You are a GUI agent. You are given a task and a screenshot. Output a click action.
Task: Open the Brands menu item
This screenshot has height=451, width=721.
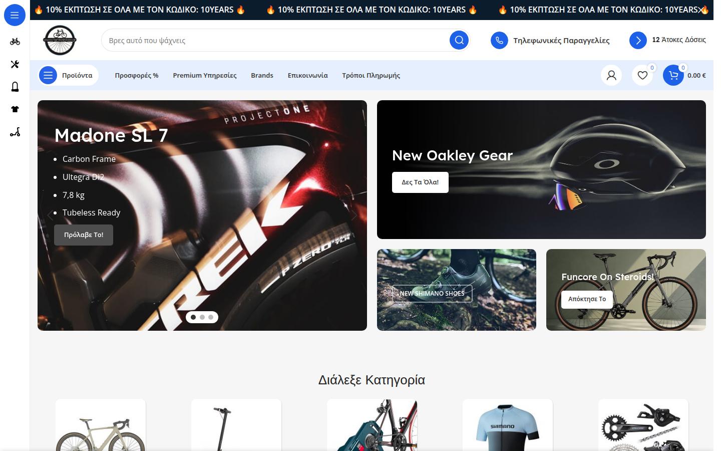(262, 75)
